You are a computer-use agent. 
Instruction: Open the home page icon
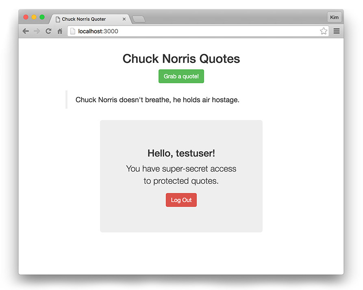[x=60, y=31]
